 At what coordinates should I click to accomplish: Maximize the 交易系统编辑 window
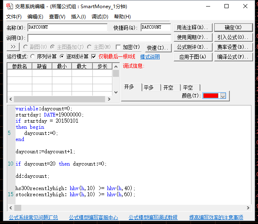tap(227, 7)
